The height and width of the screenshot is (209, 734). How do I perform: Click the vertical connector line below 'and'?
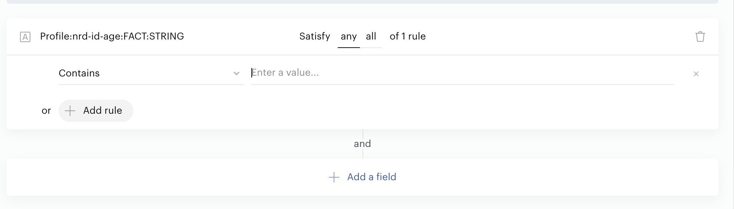coord(363,154)
